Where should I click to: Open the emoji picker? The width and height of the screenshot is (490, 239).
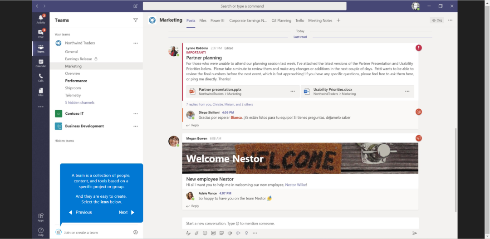[205, 233]
